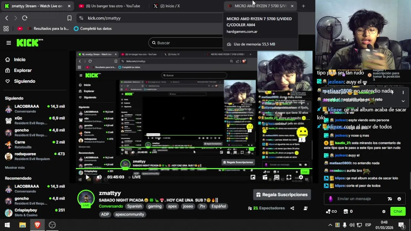Open the video player settings gear
This screenshot has width=411, height=231.
click(301, 177)
